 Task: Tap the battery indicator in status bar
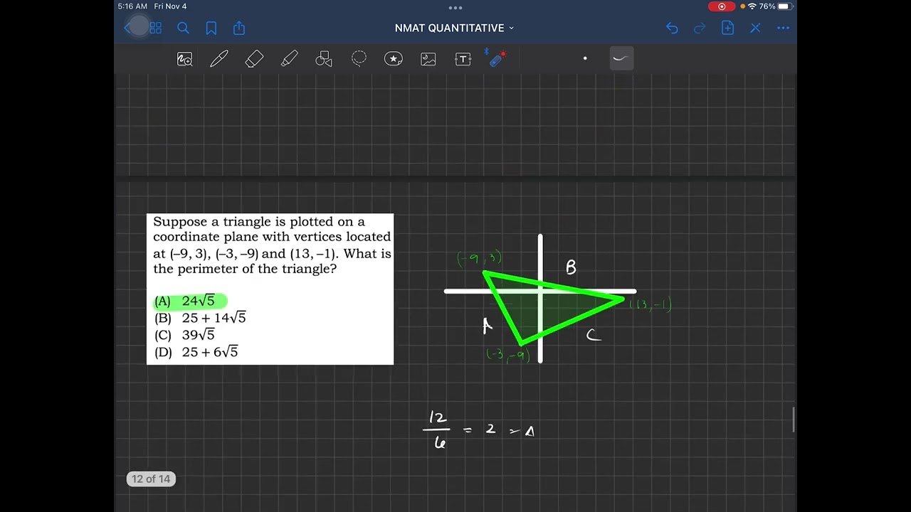[x=784, y=6]
